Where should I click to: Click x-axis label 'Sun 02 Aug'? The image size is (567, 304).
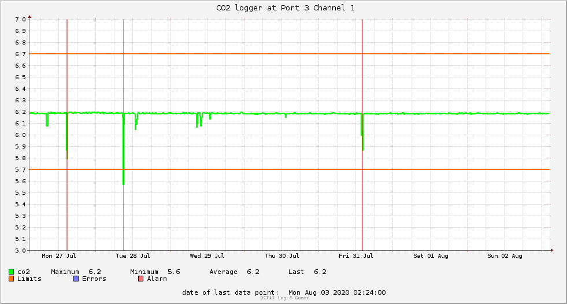(x=505, y=256)
